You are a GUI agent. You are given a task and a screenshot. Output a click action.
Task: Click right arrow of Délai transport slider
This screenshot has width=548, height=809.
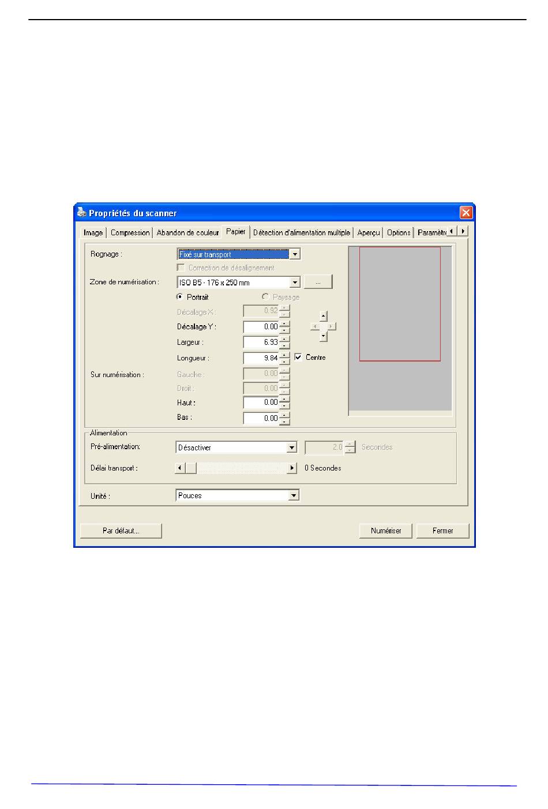pyautogui.click(x=292, y=468)
